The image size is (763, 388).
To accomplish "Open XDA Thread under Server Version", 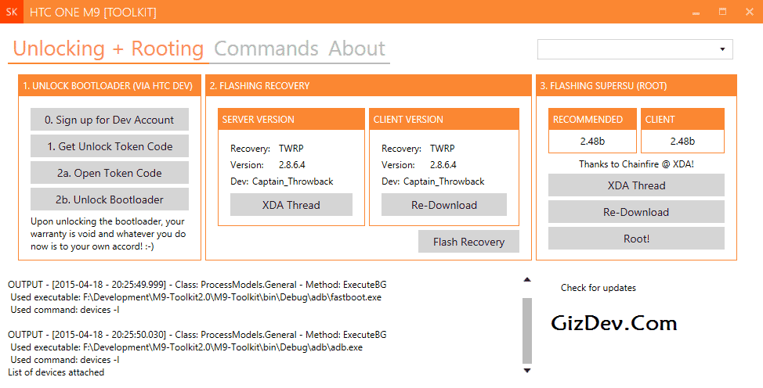I will (291, 205).
